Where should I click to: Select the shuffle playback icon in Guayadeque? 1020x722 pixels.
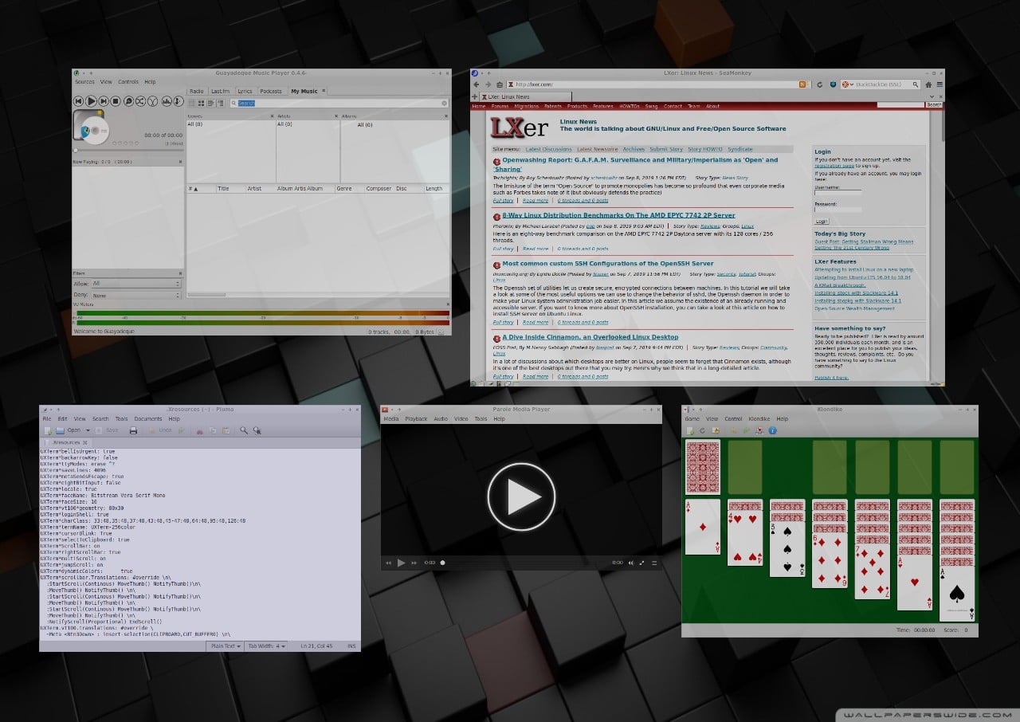click(x=139, y=100)
